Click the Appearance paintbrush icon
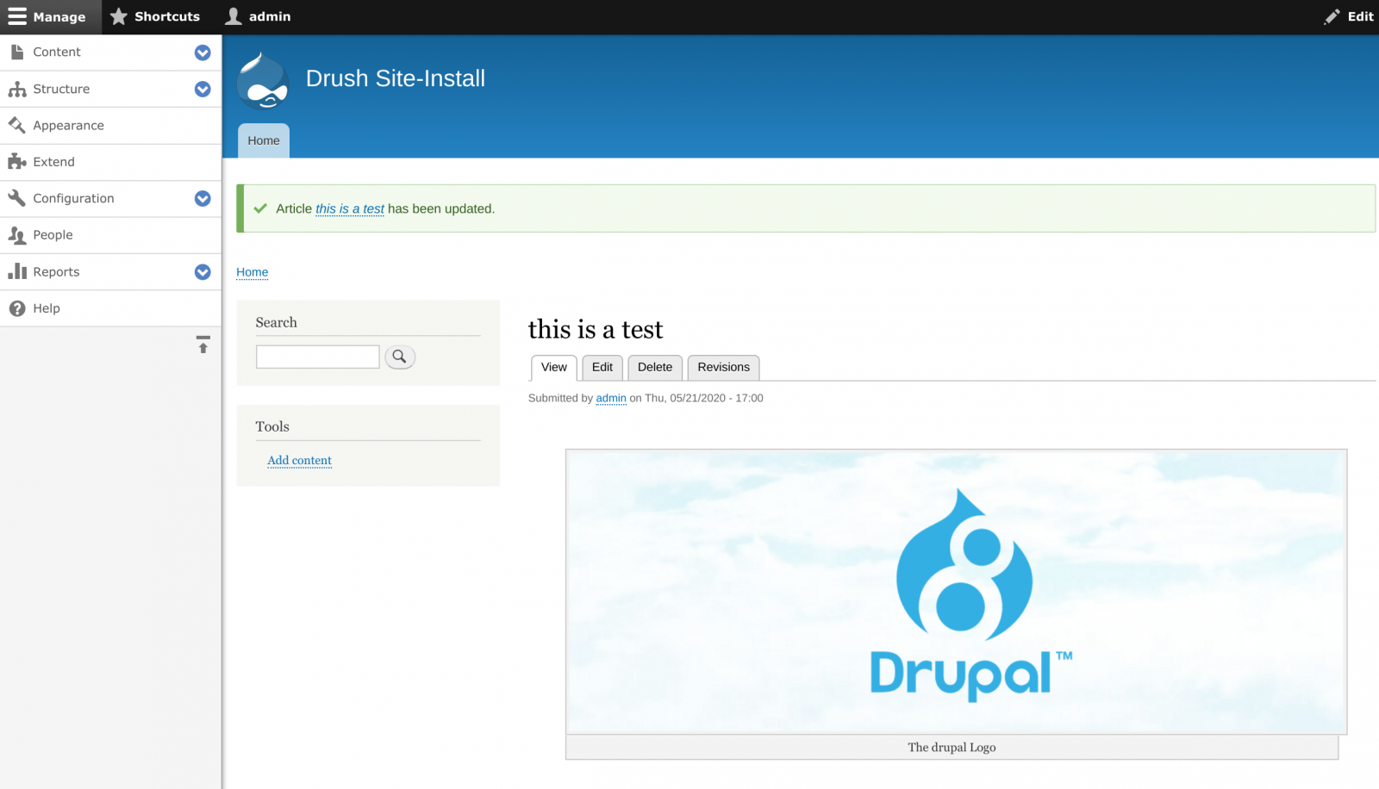1379x789 pixels. [17, 126]
